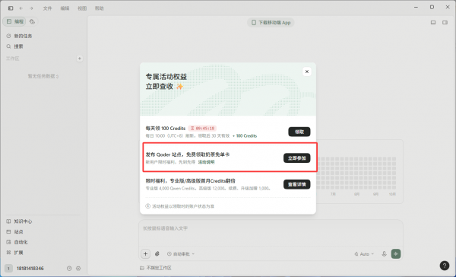Click the clock icon beside the account name
The height and width of the screenshot is (277, 456).
[x=69, y=269]
